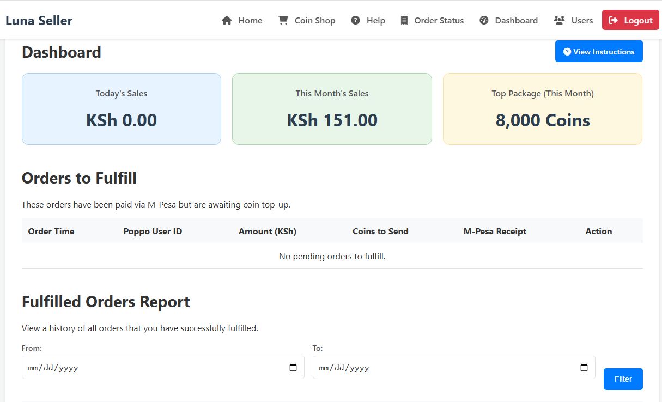
Task: Select the Today's Sales card
Action: tap(122, 109)
